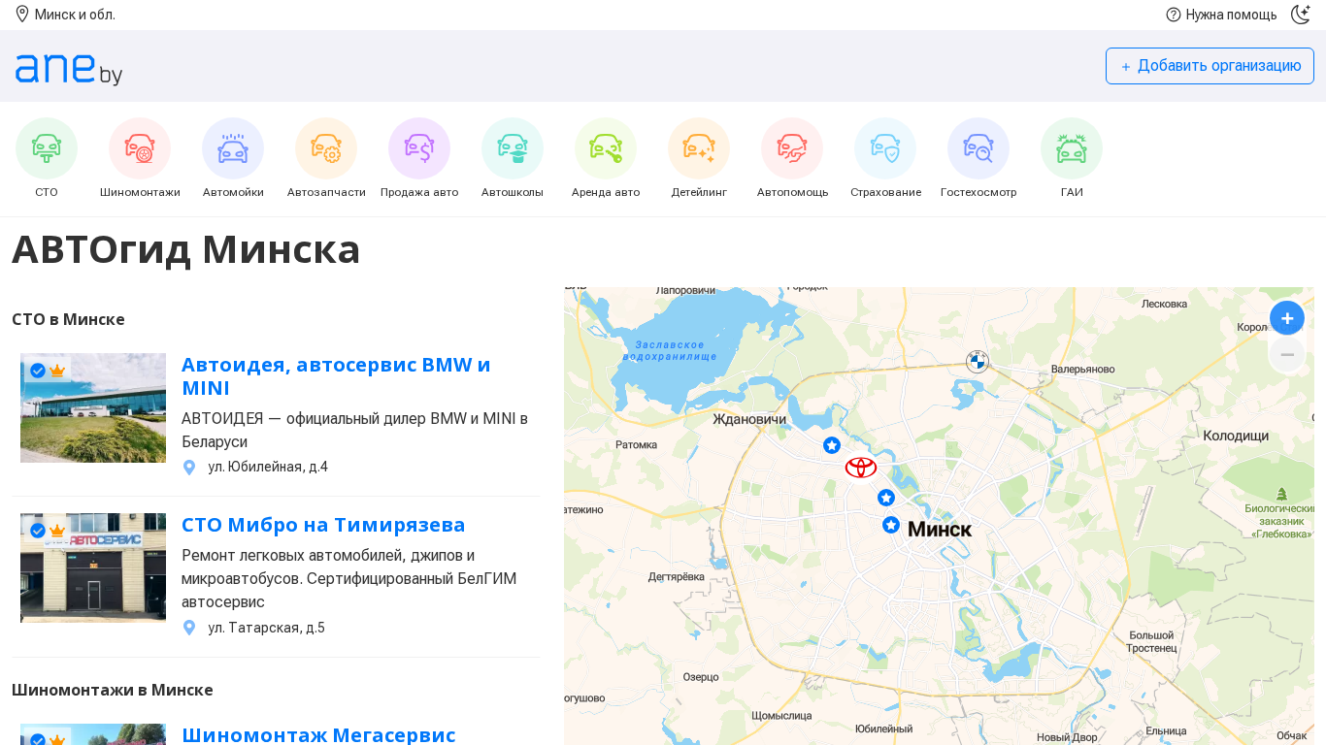Click the СТО в Минске heading

(x=68, y=319)
